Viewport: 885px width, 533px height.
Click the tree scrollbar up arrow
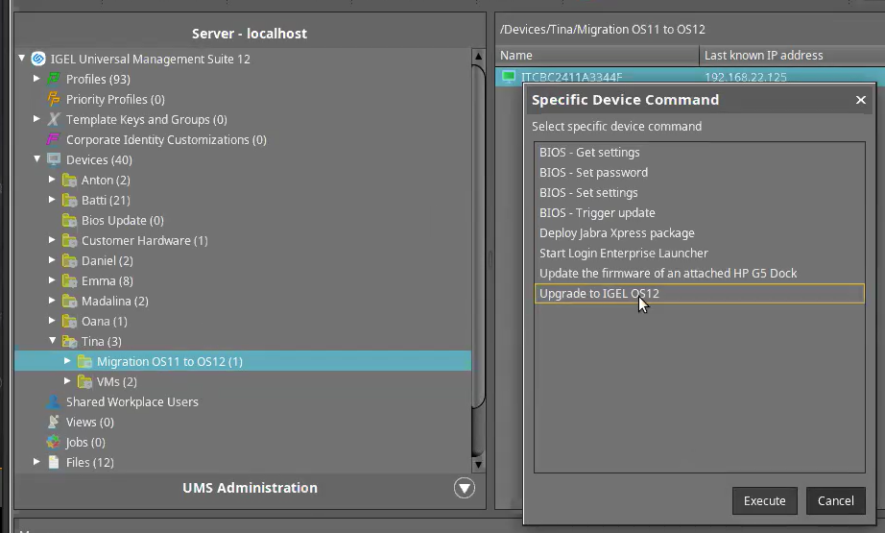click(x=478, y=57)
